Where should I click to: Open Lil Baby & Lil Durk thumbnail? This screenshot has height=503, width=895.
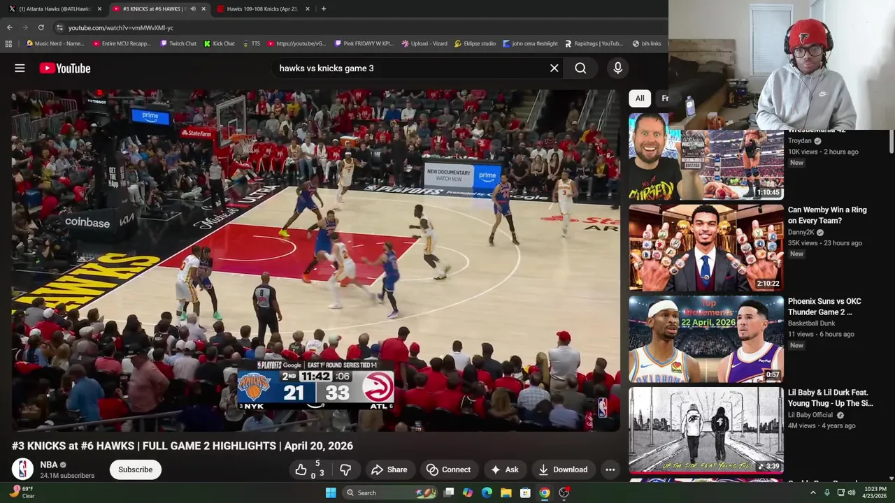coord(706,430)
